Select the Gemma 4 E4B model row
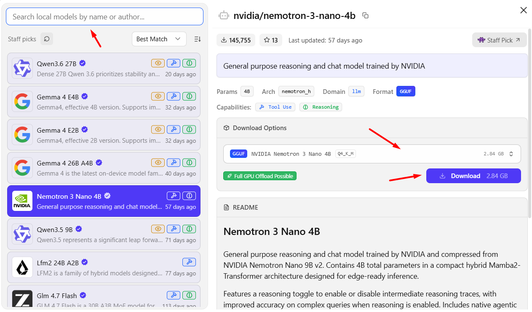 coord(104,101)
